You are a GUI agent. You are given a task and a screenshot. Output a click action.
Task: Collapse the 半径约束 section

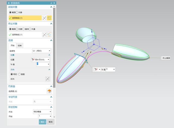[51, 97]
